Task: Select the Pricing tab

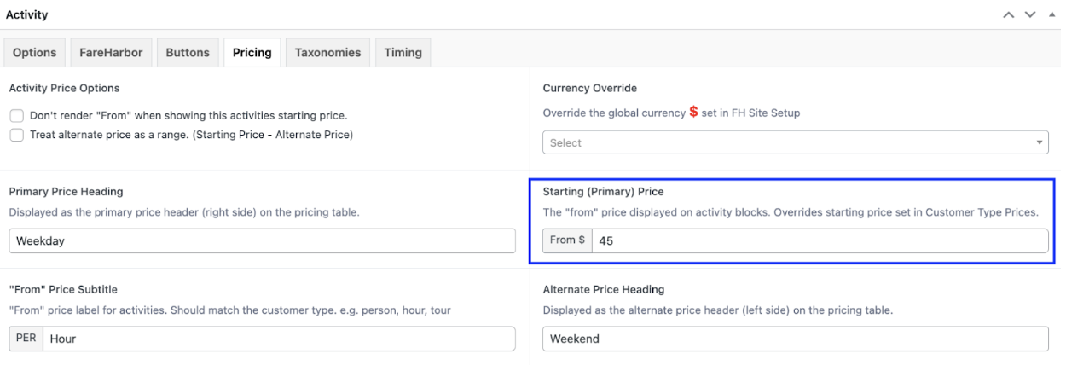Action: point(252,52)
